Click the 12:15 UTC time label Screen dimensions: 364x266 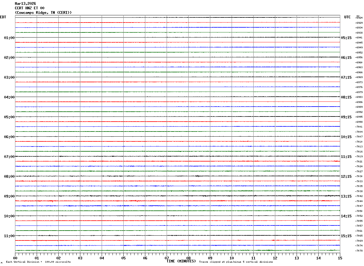point(346,177)
